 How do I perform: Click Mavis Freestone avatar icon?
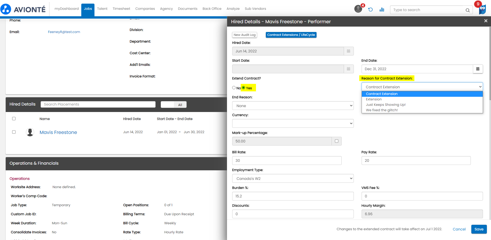[30, 132]
